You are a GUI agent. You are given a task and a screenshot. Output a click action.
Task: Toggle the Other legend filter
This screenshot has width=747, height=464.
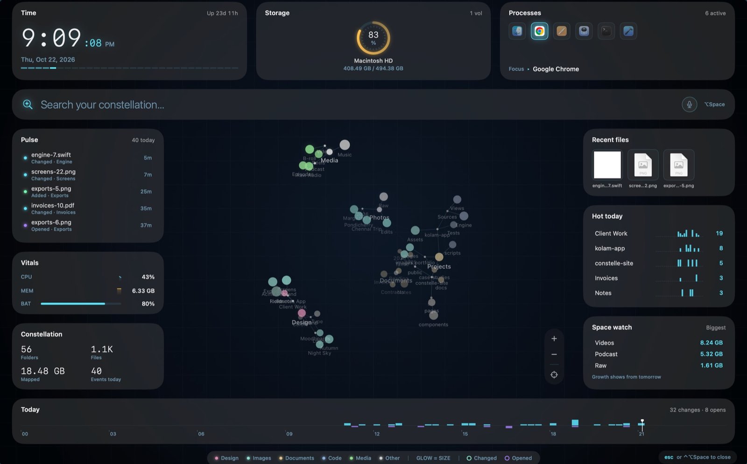[x=389, y=458]
